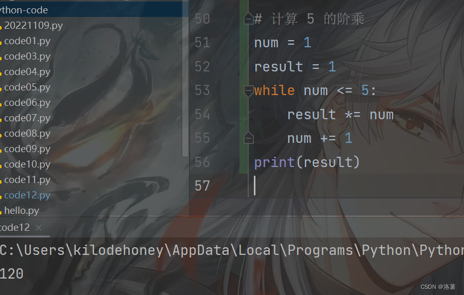Click the 120 output in console
The image size is (464, 295).
[x=11, y=274]
